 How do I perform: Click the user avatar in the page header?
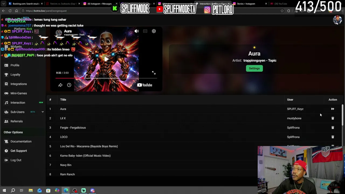pos(337,20)
